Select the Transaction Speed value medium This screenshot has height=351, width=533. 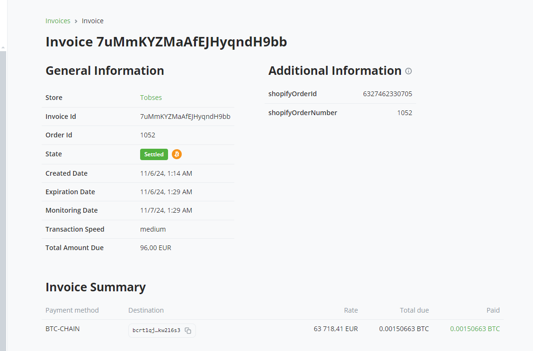click(152, 229)
